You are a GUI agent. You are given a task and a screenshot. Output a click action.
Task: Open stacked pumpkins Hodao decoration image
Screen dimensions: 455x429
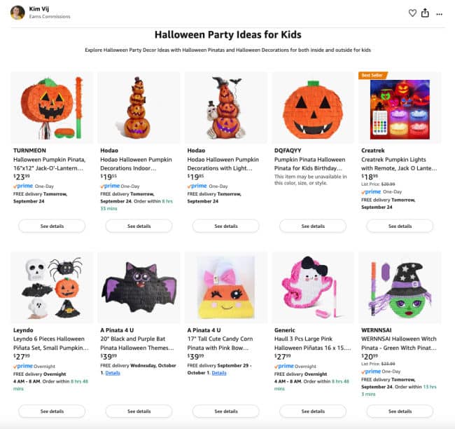coord(139,107)
